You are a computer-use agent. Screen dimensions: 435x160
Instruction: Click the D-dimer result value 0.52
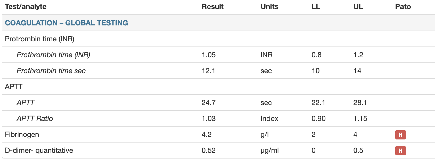[208, 150]
